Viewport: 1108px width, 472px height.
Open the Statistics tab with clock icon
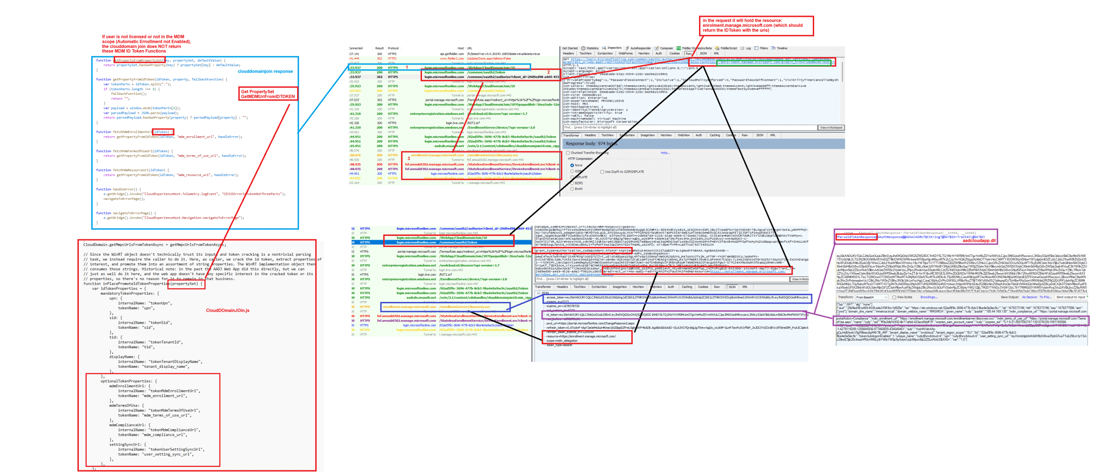pyautogui.click(x=589, y=48)
